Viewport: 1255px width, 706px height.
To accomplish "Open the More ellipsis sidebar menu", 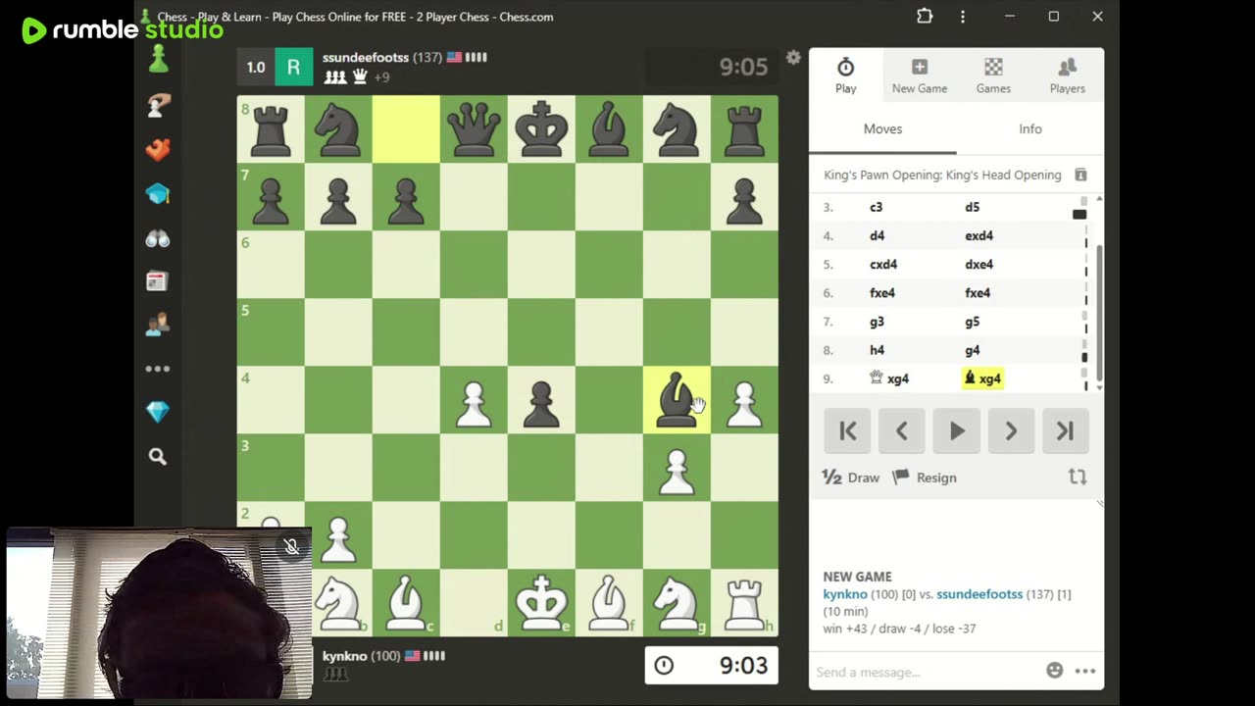I will coord(158,369).
